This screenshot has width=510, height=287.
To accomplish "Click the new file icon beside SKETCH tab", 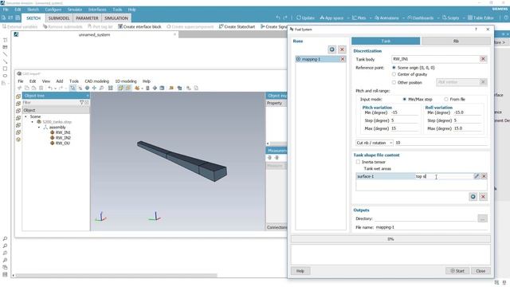I will tap(3, 18).
